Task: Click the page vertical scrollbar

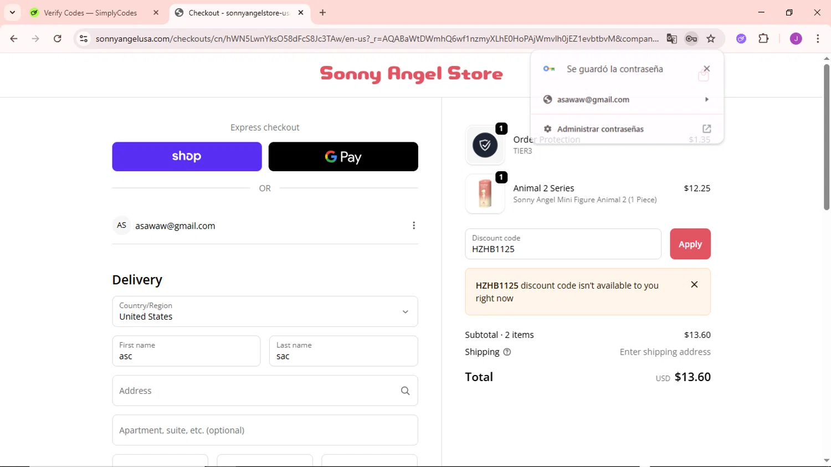Action: click(826, 137)
